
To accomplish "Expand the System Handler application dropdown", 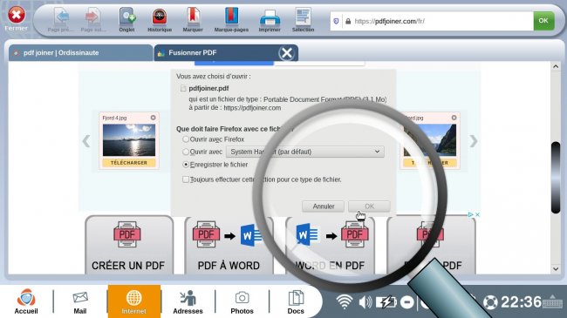I will pos(304,152).
